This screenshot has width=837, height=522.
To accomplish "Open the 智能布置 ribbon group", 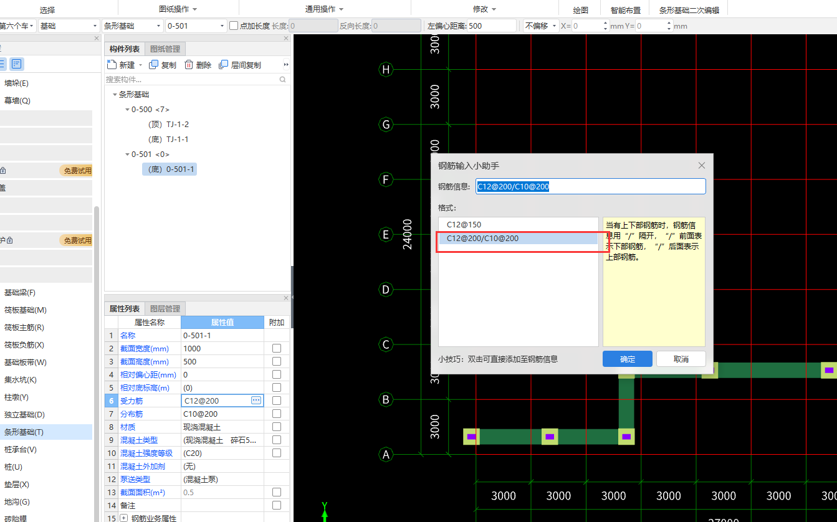I will (626, 10).
